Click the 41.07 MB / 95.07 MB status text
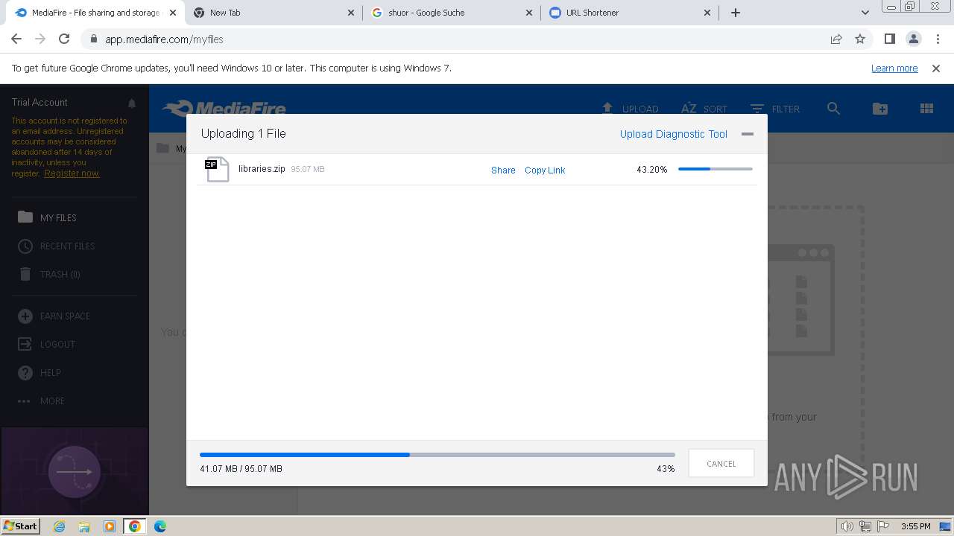 pos(241,469)
